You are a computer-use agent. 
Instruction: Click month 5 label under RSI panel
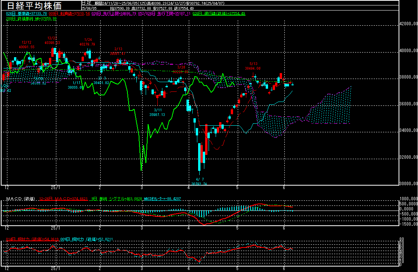point(237,268)
